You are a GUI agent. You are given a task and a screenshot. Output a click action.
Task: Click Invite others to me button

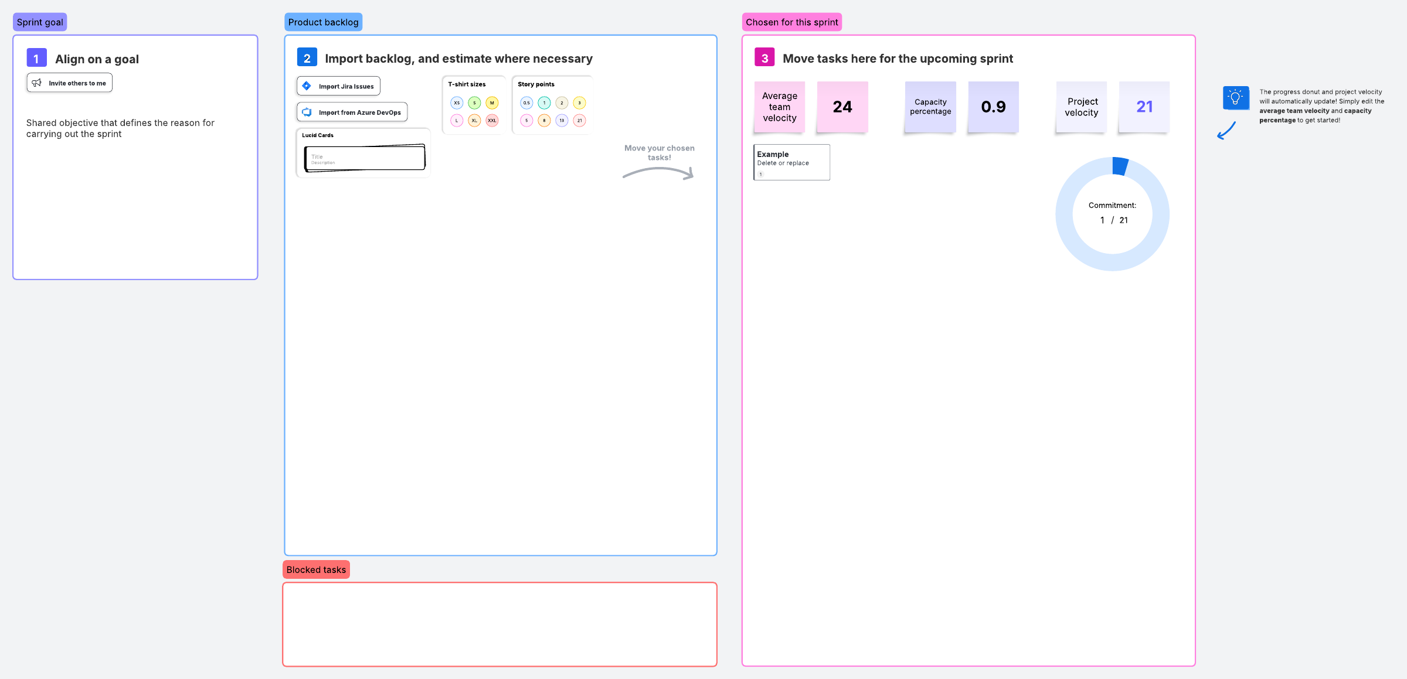tap(69, 83)
